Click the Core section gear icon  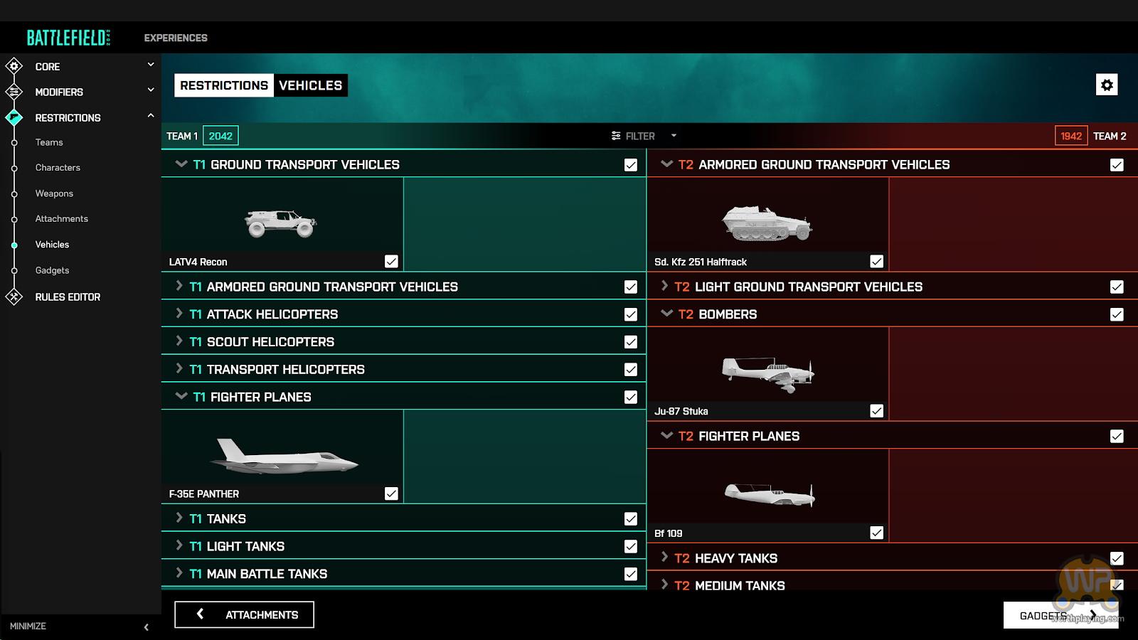(14, 66)
